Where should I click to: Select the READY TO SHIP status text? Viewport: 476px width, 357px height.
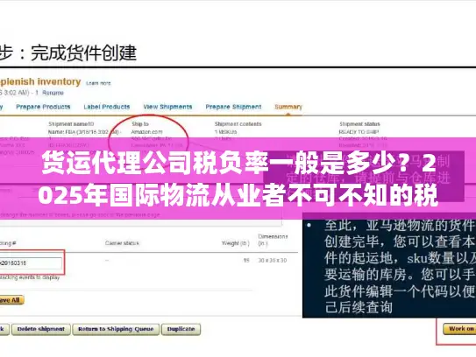click(359, 132)
